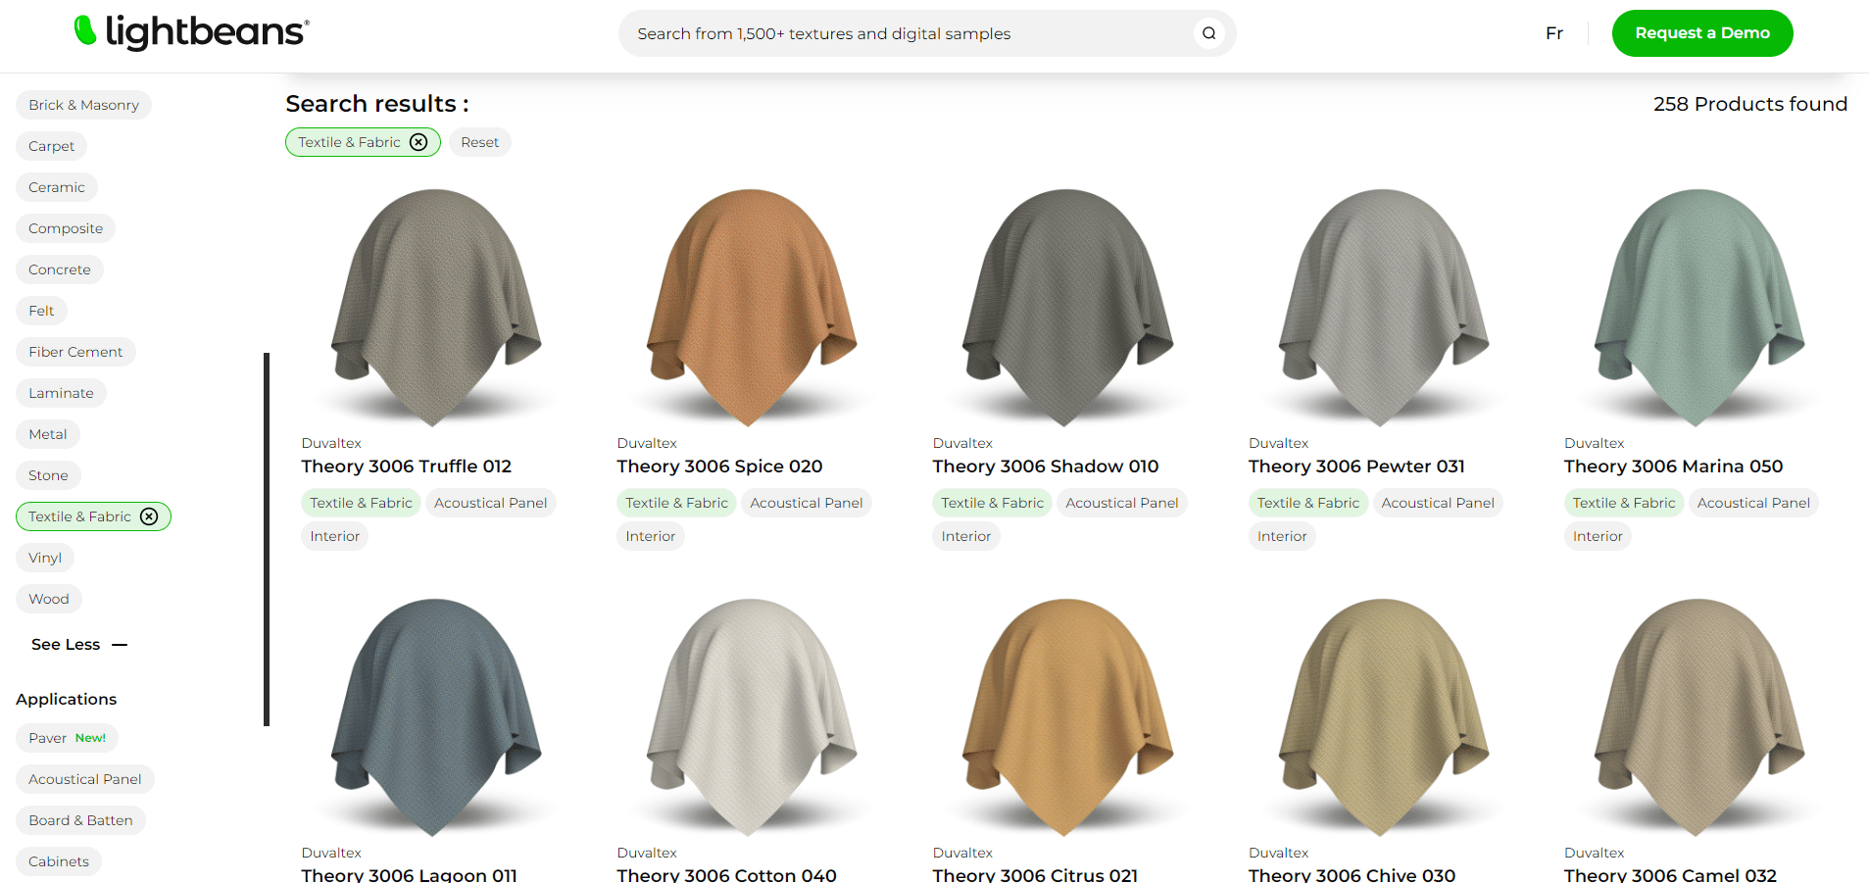The width and height of the screenshot is (1869, 883).
Task: Click Theory 3006 Pewter 031 title
Action: click(x=1356, y=466)
